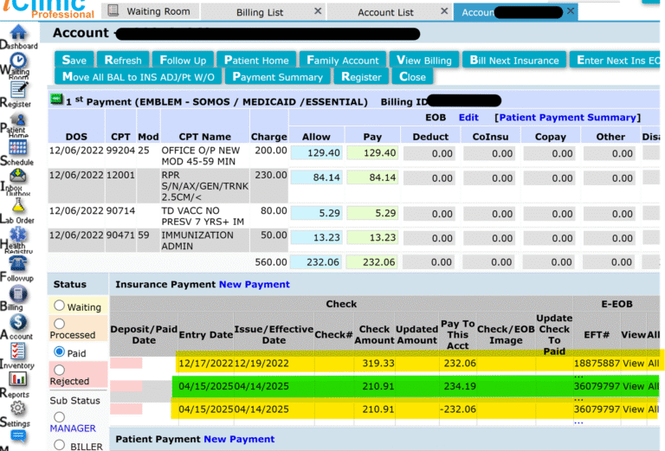Close the Billing List tab
The width and height of the screenshot is (665, 451).
coord(318,11)
